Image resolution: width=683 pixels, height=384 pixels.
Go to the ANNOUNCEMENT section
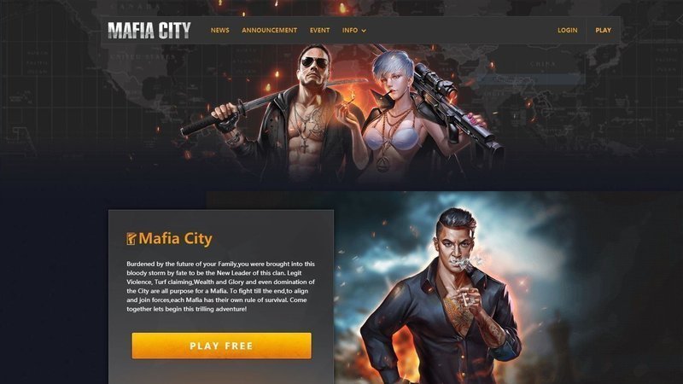coord(269,31)
